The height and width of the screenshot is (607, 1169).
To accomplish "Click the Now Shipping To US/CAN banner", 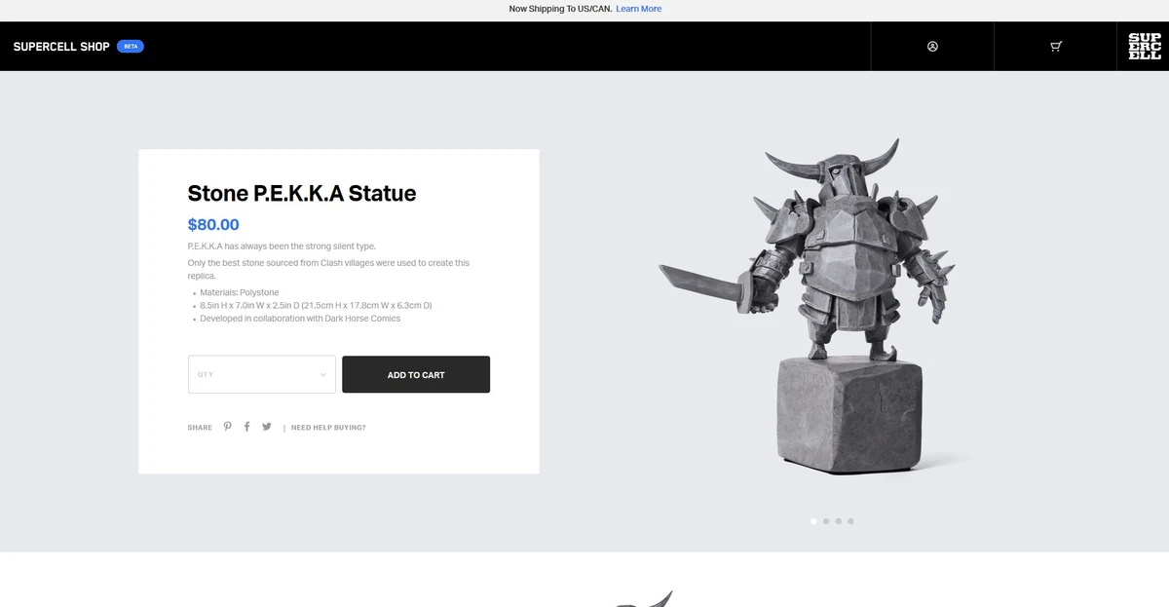I will tap(560, 9).
